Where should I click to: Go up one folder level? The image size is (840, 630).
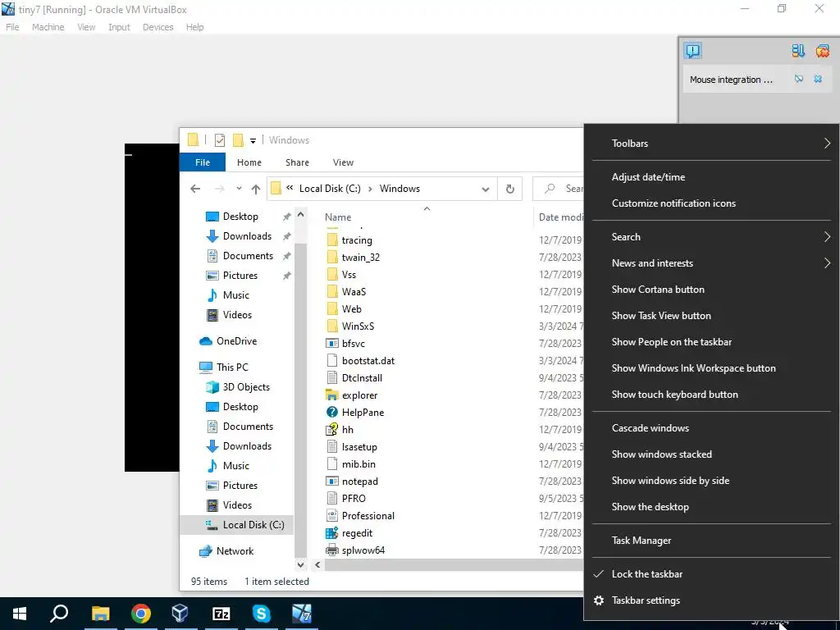(256, 189)
